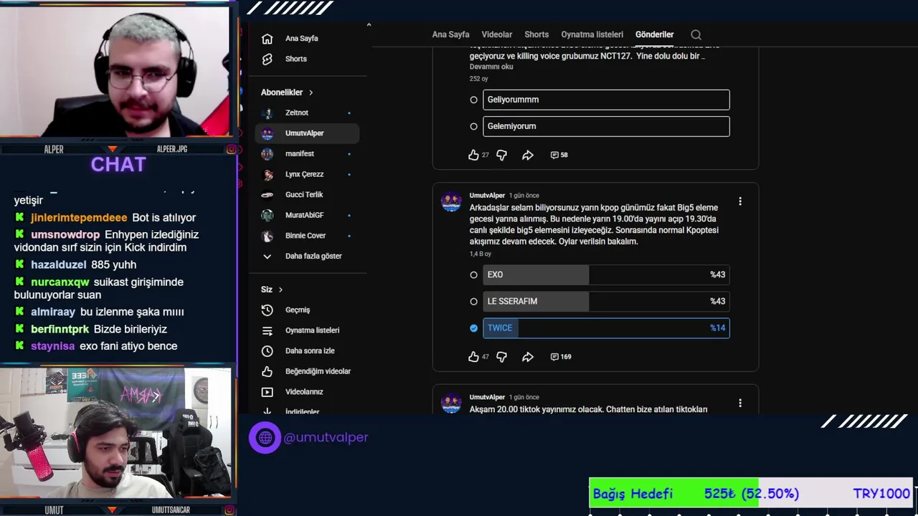The width and height of the screenshot is (918, 516).
Task: Deselect the checked TWICE poll option
Action: (x=473, y=328)
